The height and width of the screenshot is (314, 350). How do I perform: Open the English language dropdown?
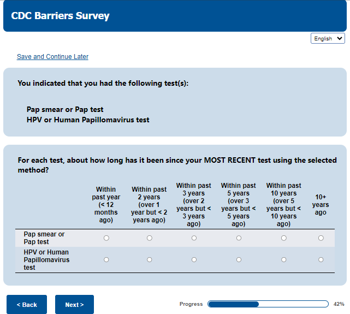[328, 39]
